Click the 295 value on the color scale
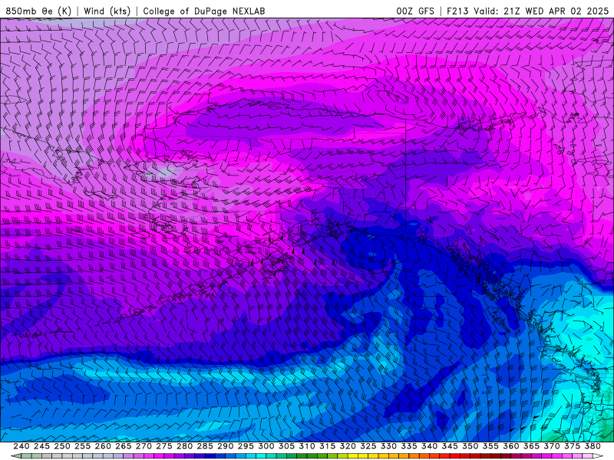The width and height of the screenshot is (614, 460). pos(246,446)
